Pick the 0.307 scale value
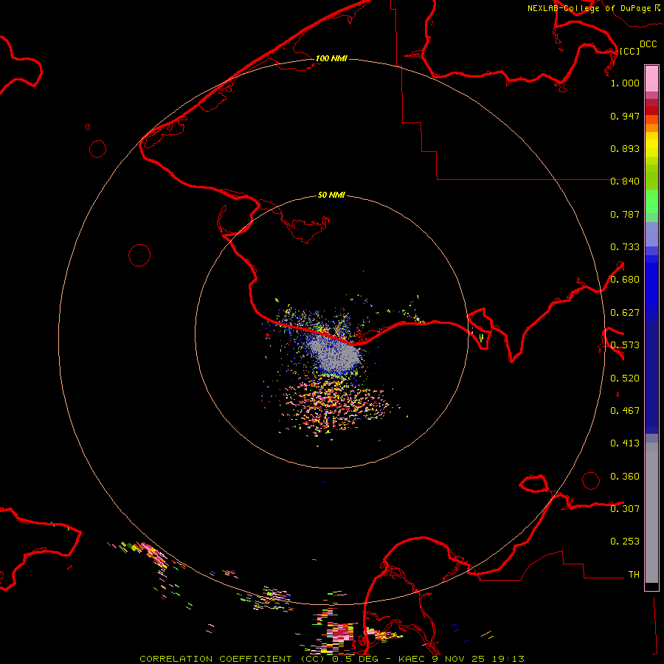Viewport: 664px width, 664px height. (625, 508)
